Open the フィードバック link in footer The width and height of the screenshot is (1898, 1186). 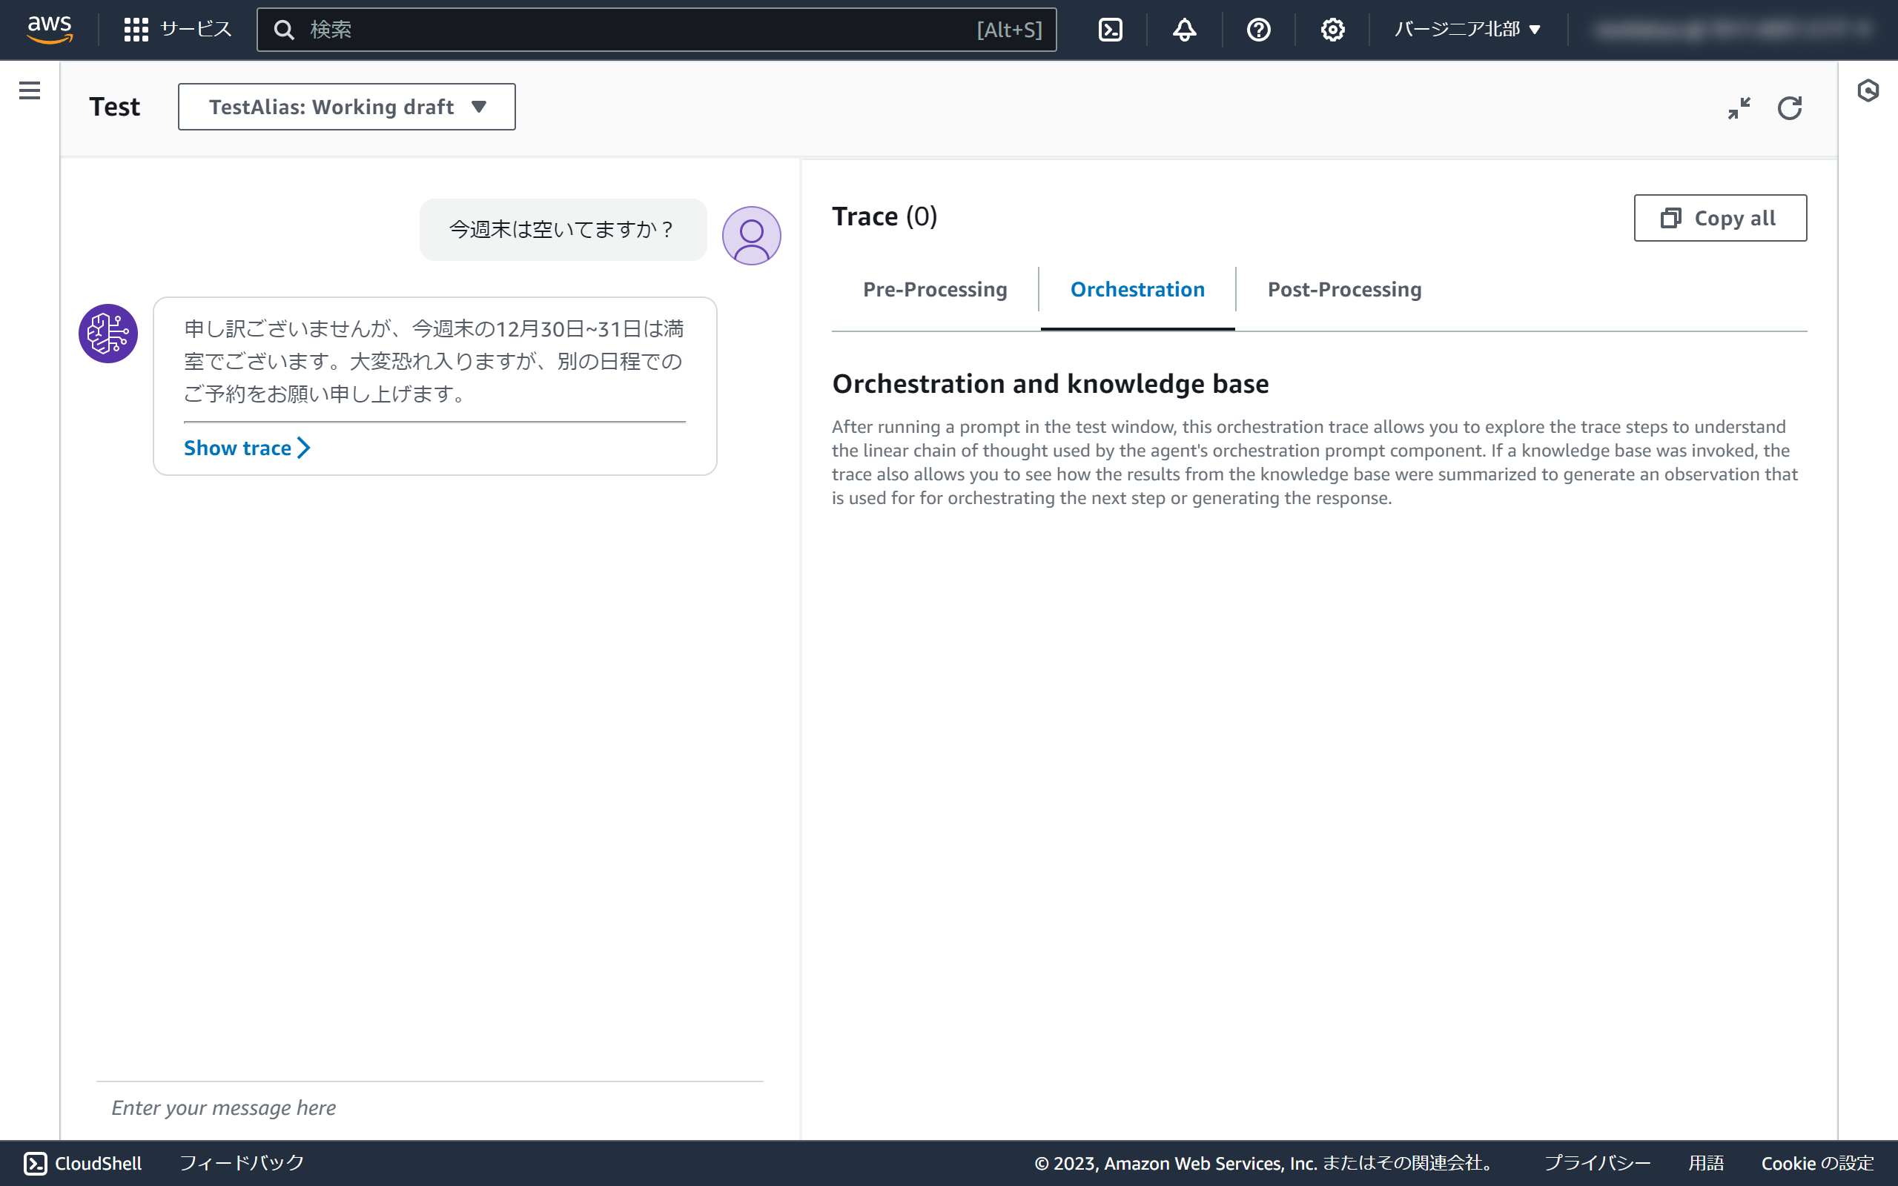(242, 1162)
